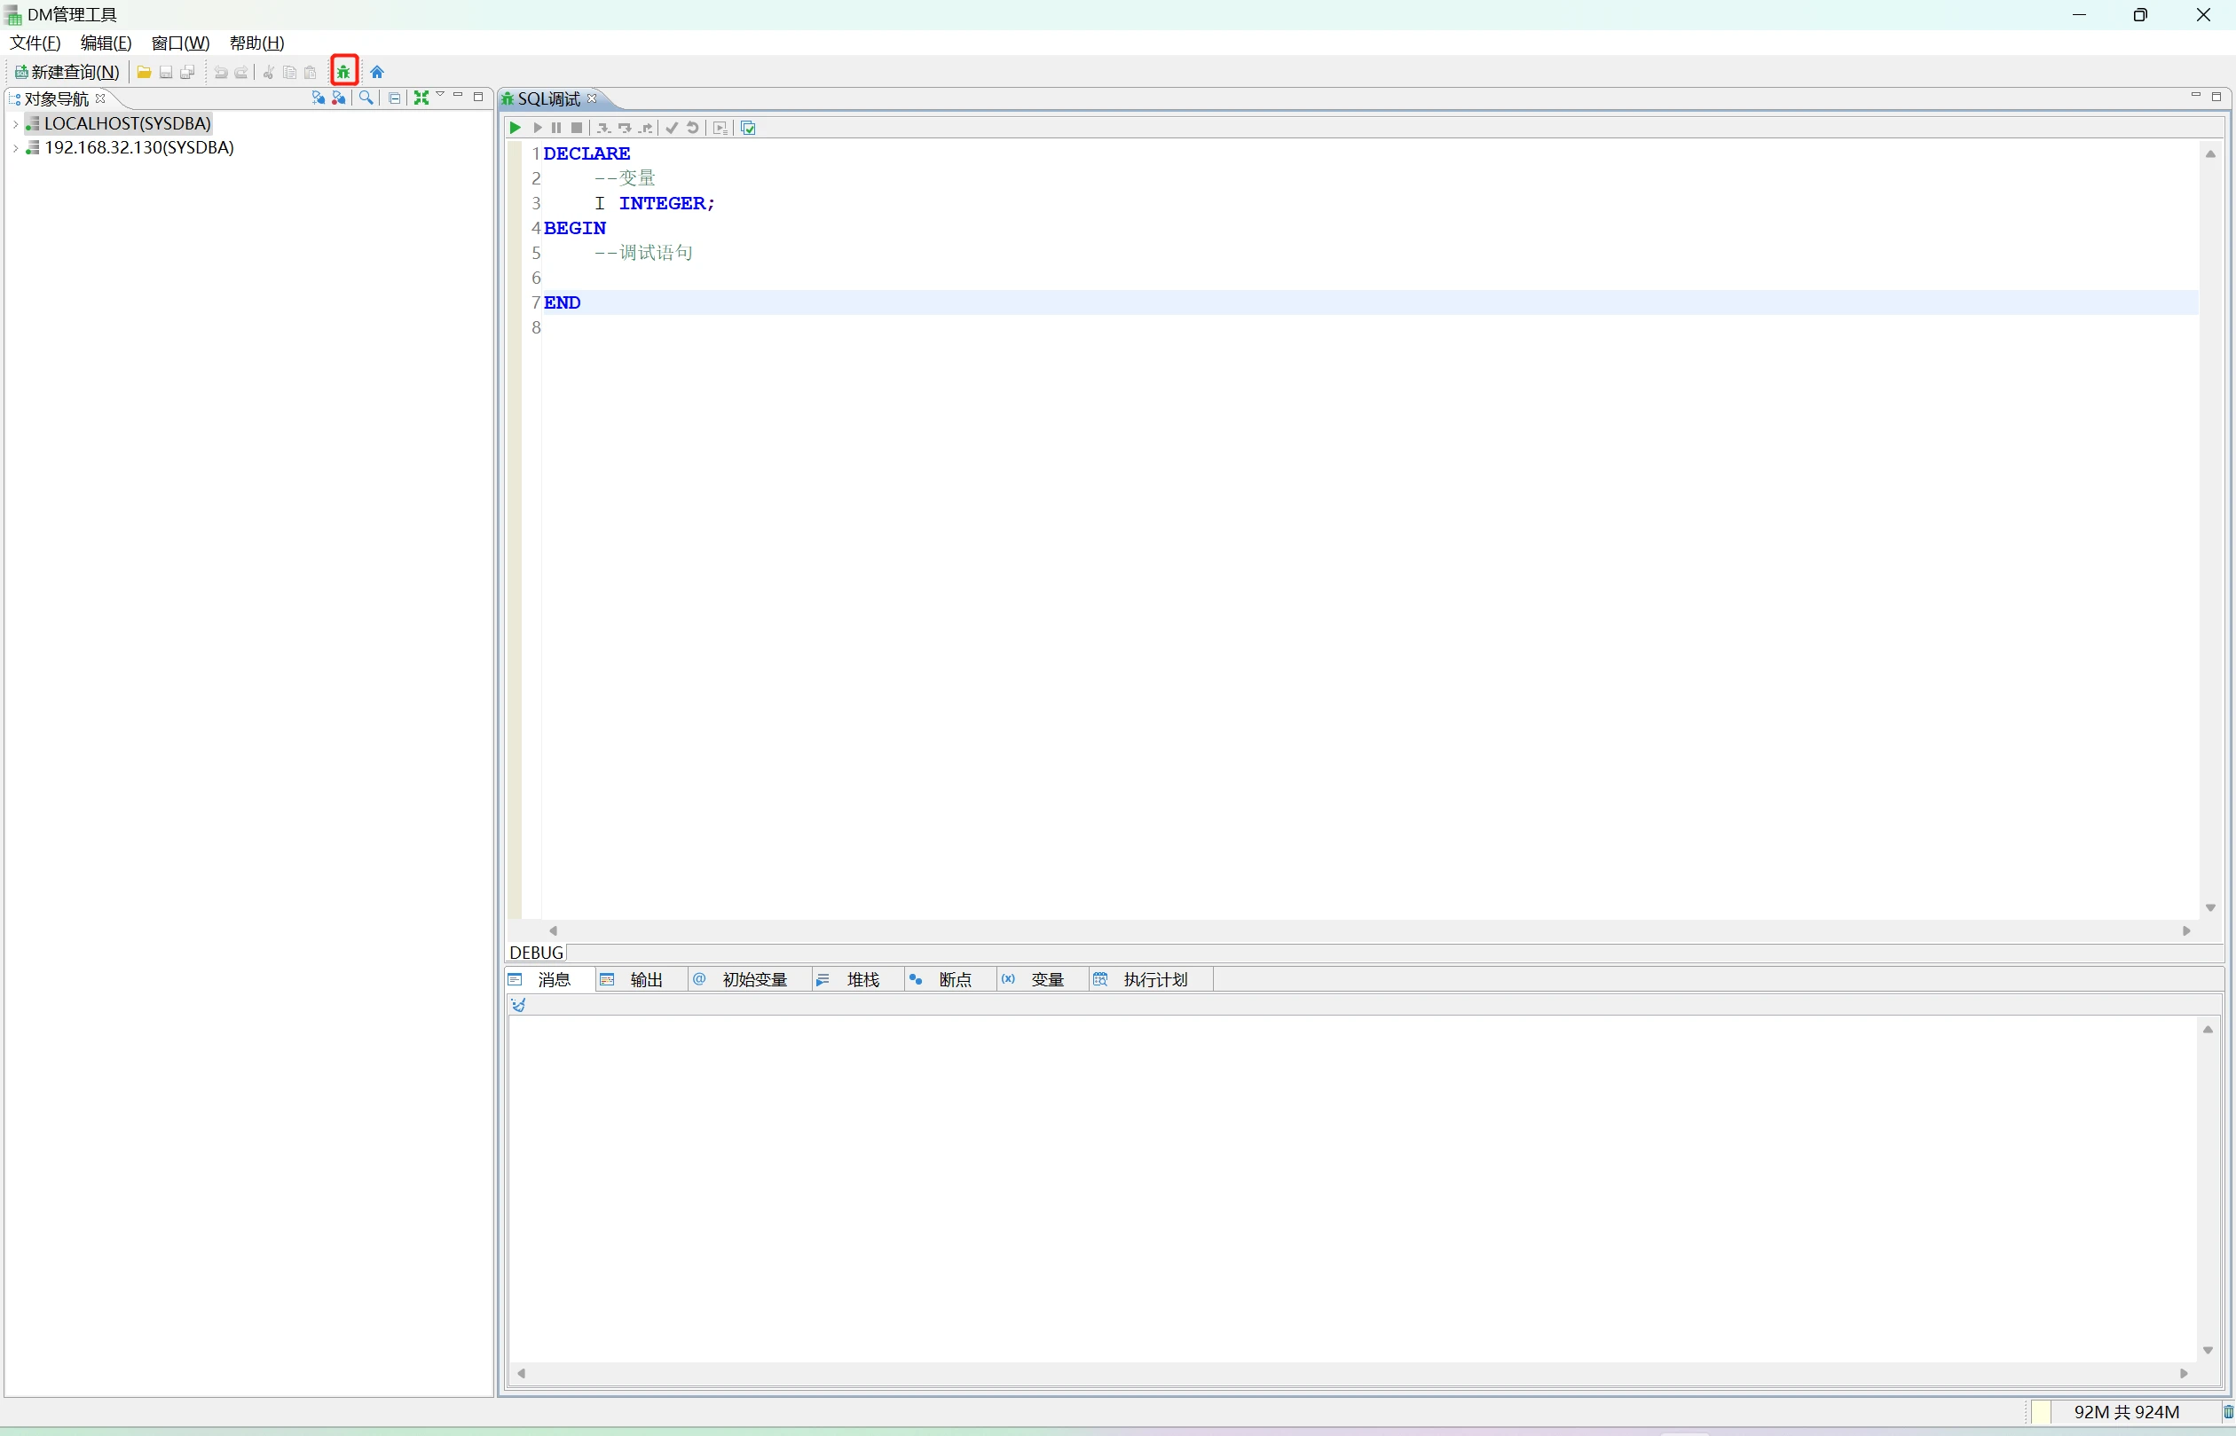2236x1436 pixels.
Task: Click the disconnect icon with red dot
Action: tap(339, 98)
